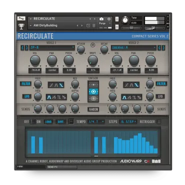This screenshot has width=185, height=185.
Task: Solo the instrument with S button
Action: [x=117, y=19]
